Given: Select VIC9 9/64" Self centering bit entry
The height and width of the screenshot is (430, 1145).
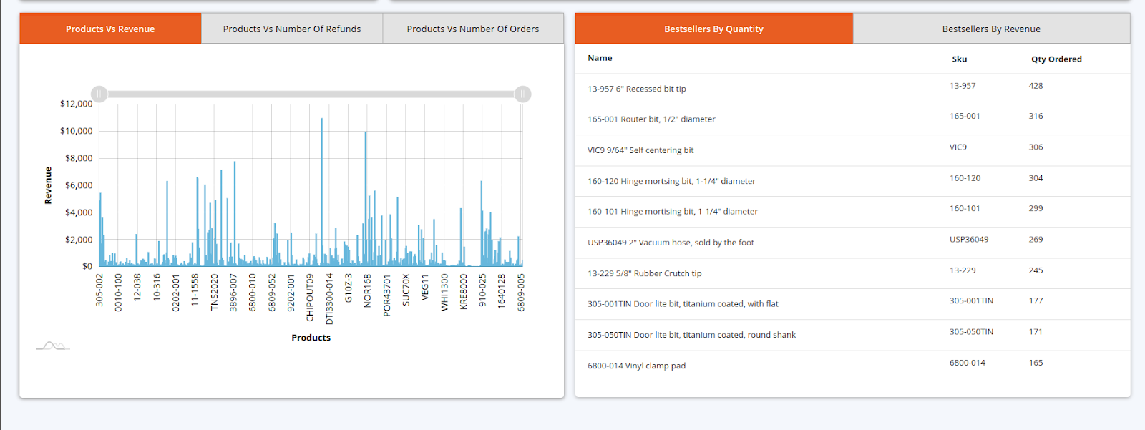Looking at the screenshot, I should pyautogui.click(x=640, y=150).
